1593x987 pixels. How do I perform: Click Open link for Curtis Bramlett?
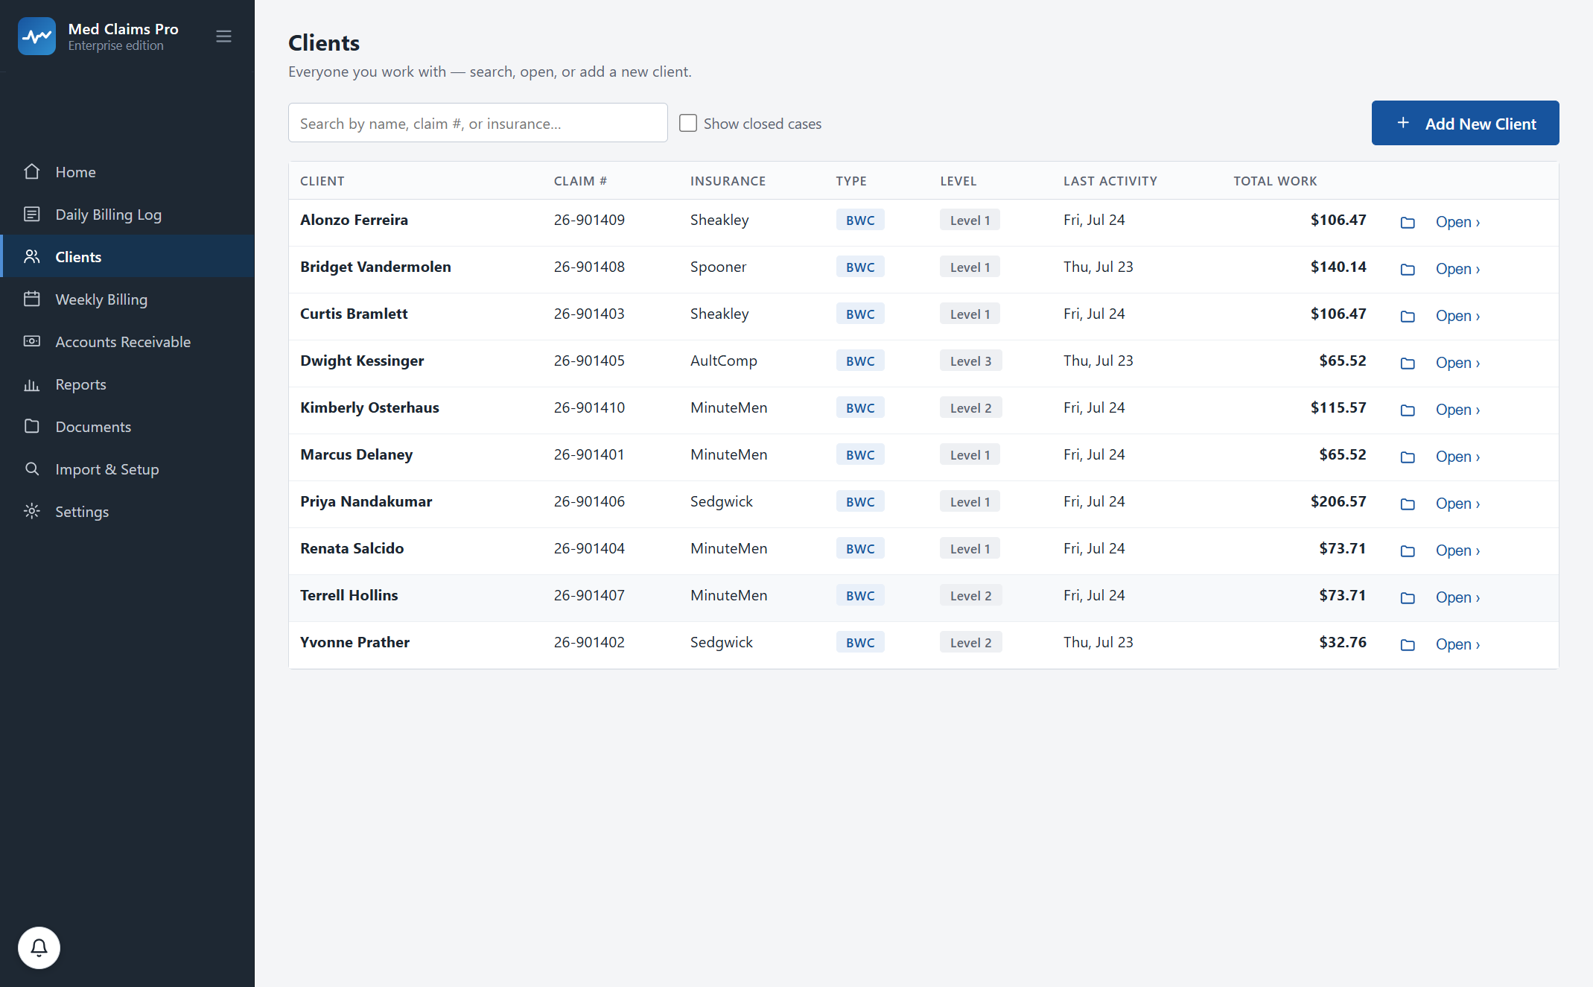[x=1457, y=316]
